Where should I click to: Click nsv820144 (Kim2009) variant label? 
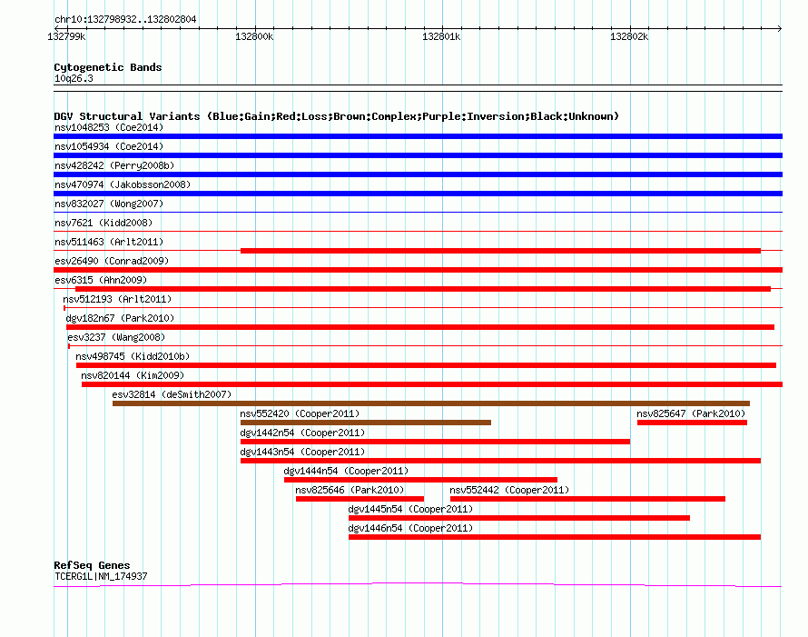coord(133,375)
